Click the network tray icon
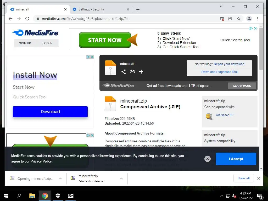The height and width of the screenshot is (201, 268). (228, 196)
